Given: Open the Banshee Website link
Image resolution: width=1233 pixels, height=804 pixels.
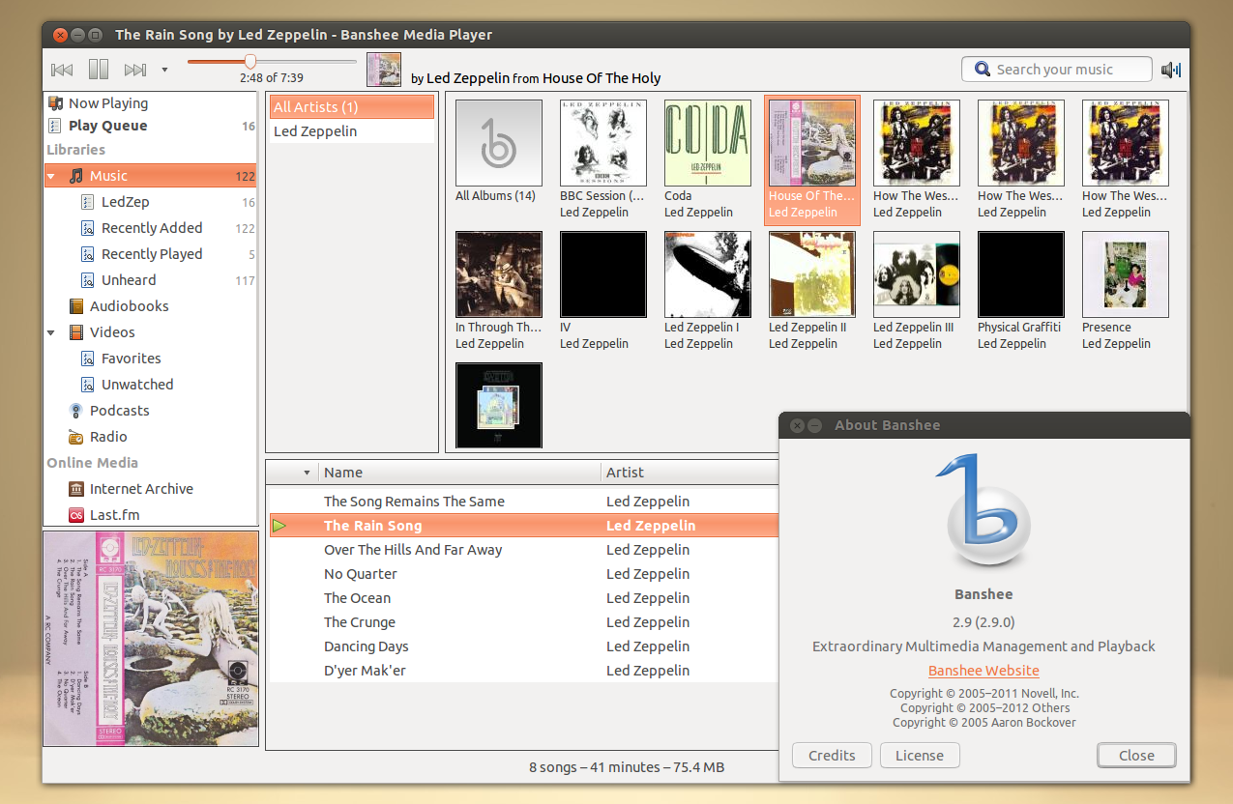Looking at the screenshot, I should click(x=983, y=671).
